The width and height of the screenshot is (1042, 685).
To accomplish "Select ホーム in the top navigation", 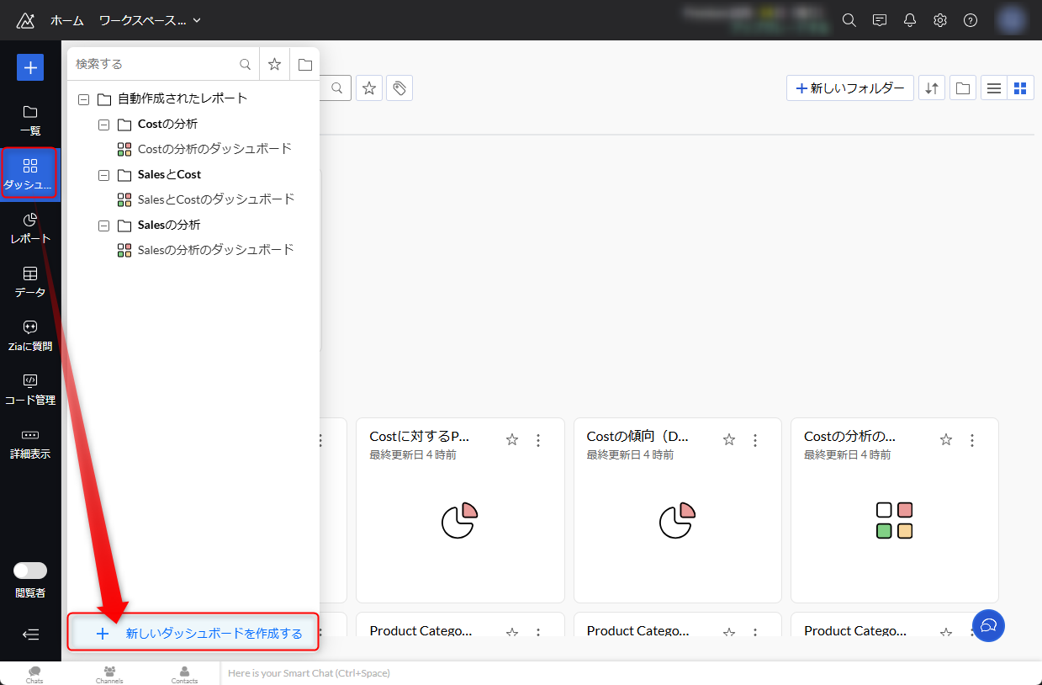I will point(66,19).
